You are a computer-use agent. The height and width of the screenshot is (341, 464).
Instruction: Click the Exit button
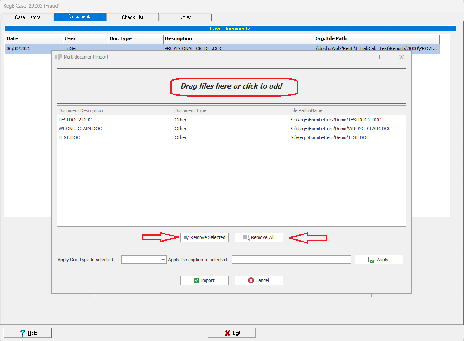click(x=232, y=333)
